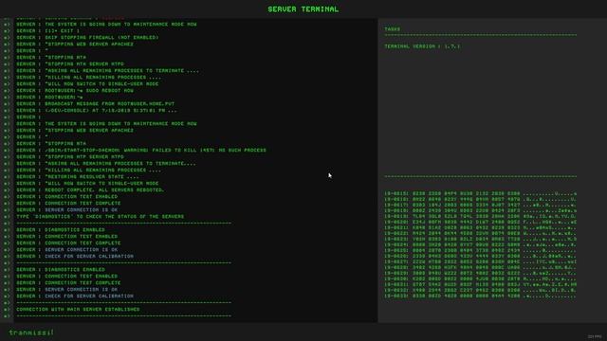The image size is (607, 341).
Task: Click the "TYPE 'DIAGNOSTICS' TO CHECK" hint line
Action: tap(101, 217)
